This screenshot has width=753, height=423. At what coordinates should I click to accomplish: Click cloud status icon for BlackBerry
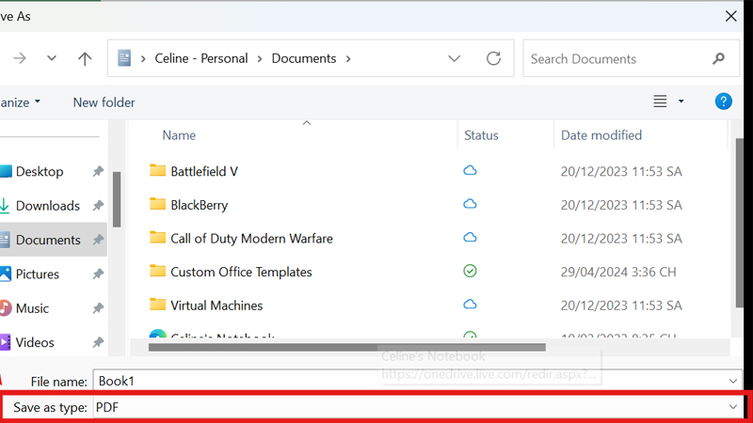(x=470, y=205)
